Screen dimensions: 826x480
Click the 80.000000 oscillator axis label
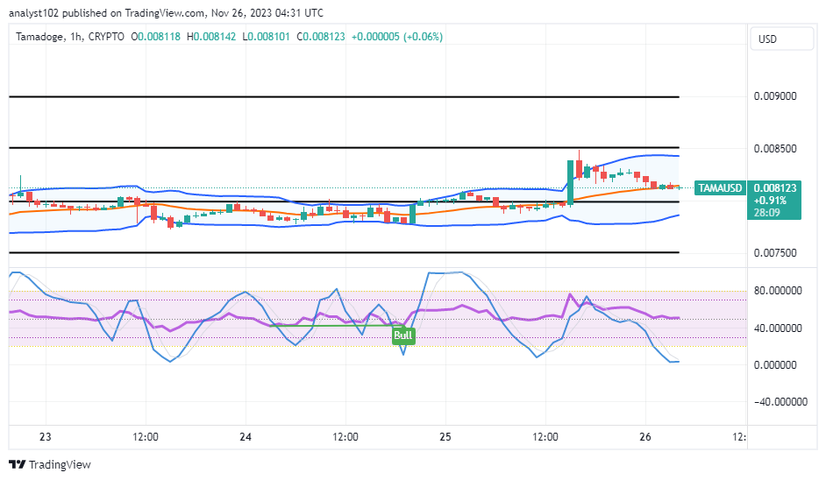tap(778, 291)
